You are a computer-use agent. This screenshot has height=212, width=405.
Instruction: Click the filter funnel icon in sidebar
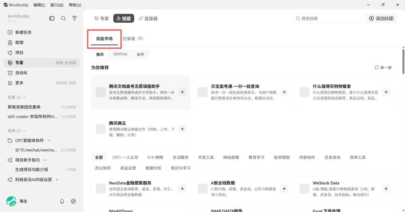[x=74, y=18]
